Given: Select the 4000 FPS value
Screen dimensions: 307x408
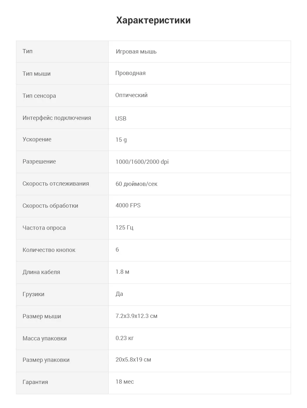Looking at the screenshot, I should (x=128, y=205).
